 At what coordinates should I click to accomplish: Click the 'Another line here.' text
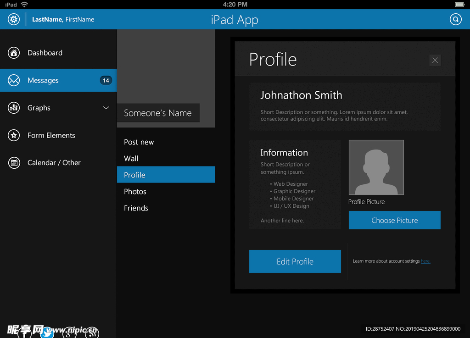282,221
